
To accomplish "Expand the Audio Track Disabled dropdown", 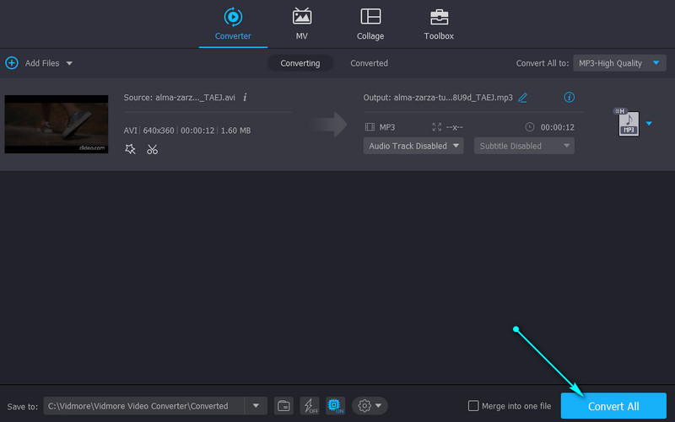I will click(413, 146).
